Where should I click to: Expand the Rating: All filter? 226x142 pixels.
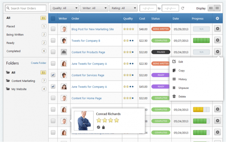tap(123, 8)
